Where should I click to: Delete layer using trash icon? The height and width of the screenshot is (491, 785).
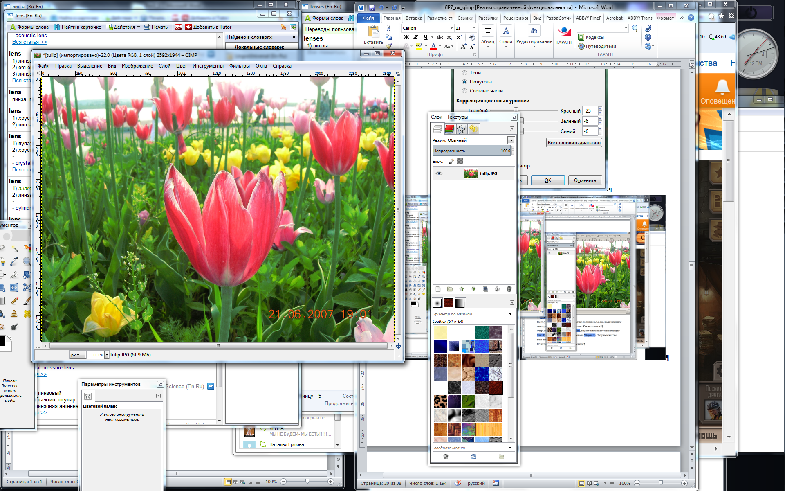pos(509,289)
